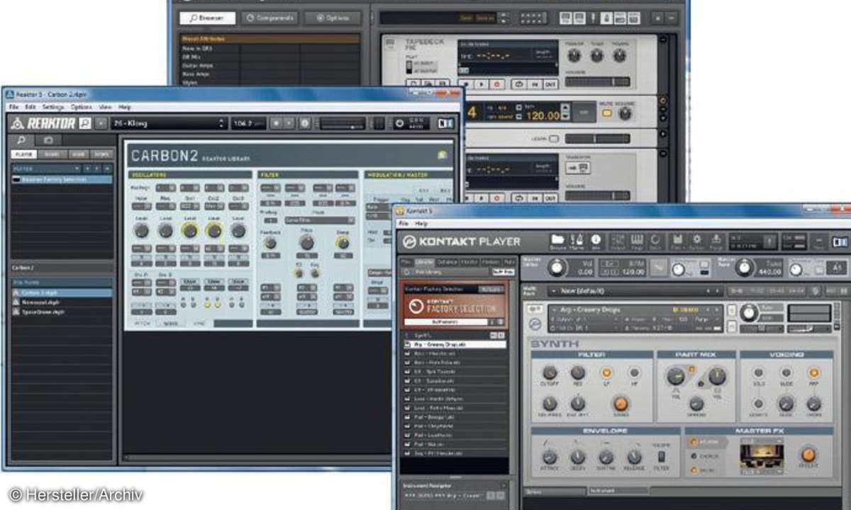Show the Keyboard icon in Kontakt toolbar

coord(636,242)
